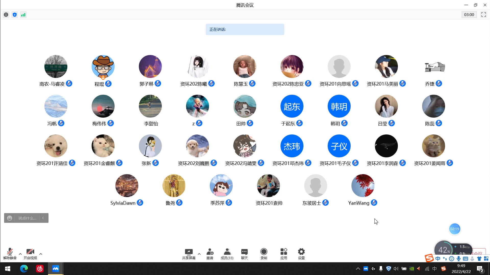
Task: Click the avatar of 张新
Action: [x=150, y=146]
